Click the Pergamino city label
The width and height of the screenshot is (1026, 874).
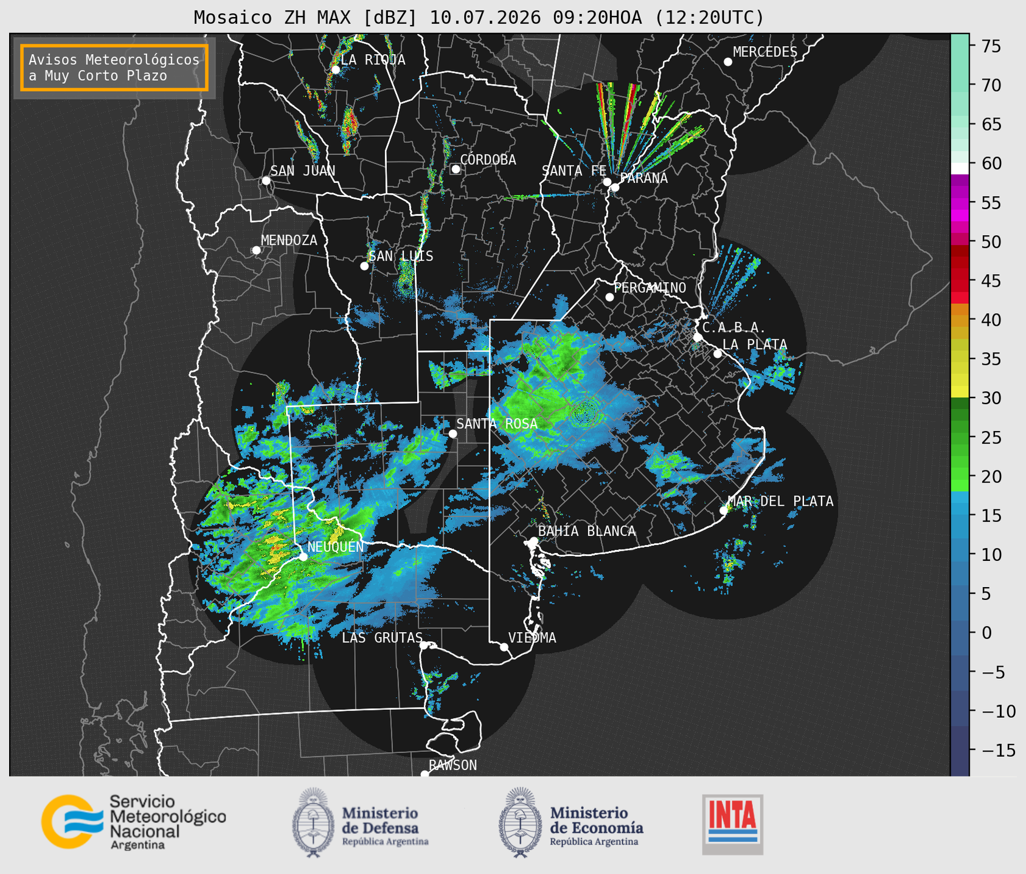[650, 288]
